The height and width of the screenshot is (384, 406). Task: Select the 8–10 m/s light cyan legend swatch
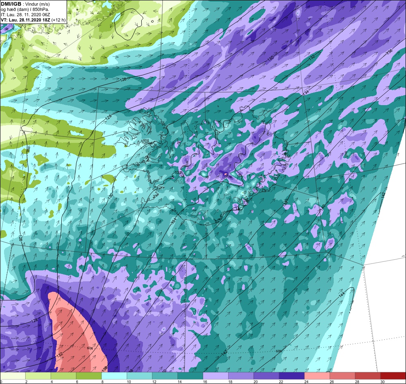[x=114, y=376]
